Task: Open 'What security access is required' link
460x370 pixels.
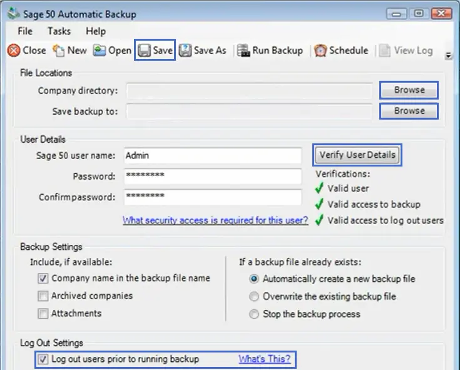Action: (215, 220)
